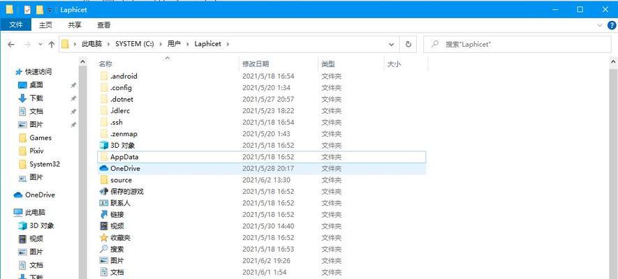Image resolution: width=618 pixels, height=279 pixels.
Task: Select 视频 under 此电脑 in sidebar
Action: click(36, 239)
